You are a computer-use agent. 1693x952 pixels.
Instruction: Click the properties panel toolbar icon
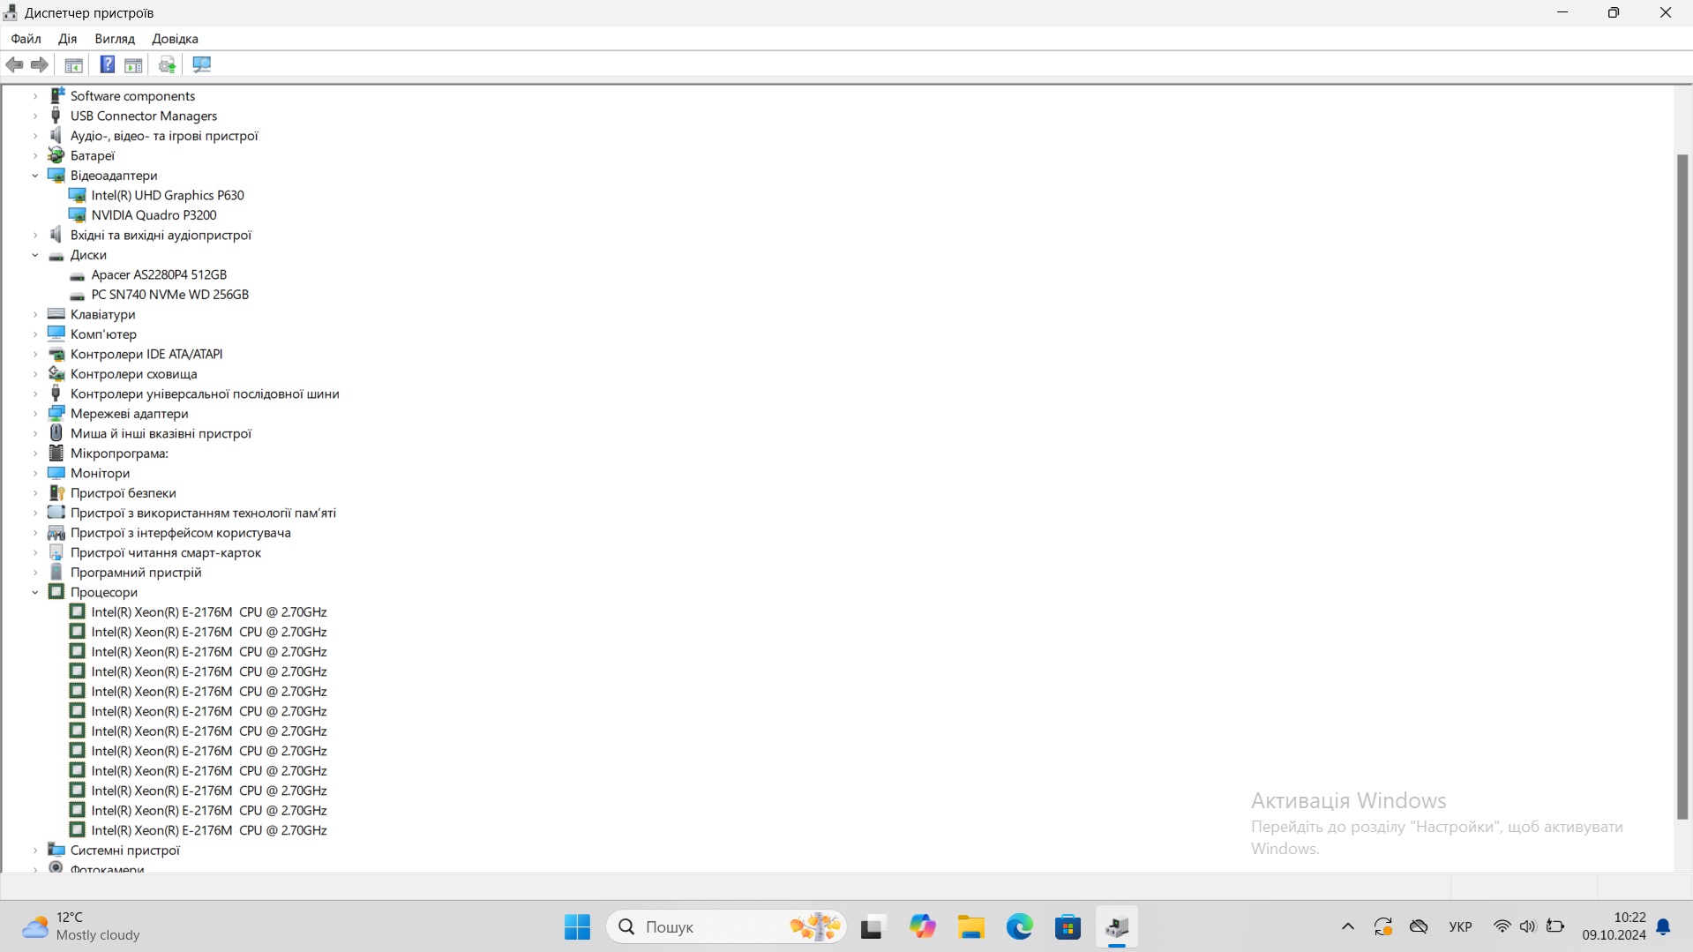point(133,64)
